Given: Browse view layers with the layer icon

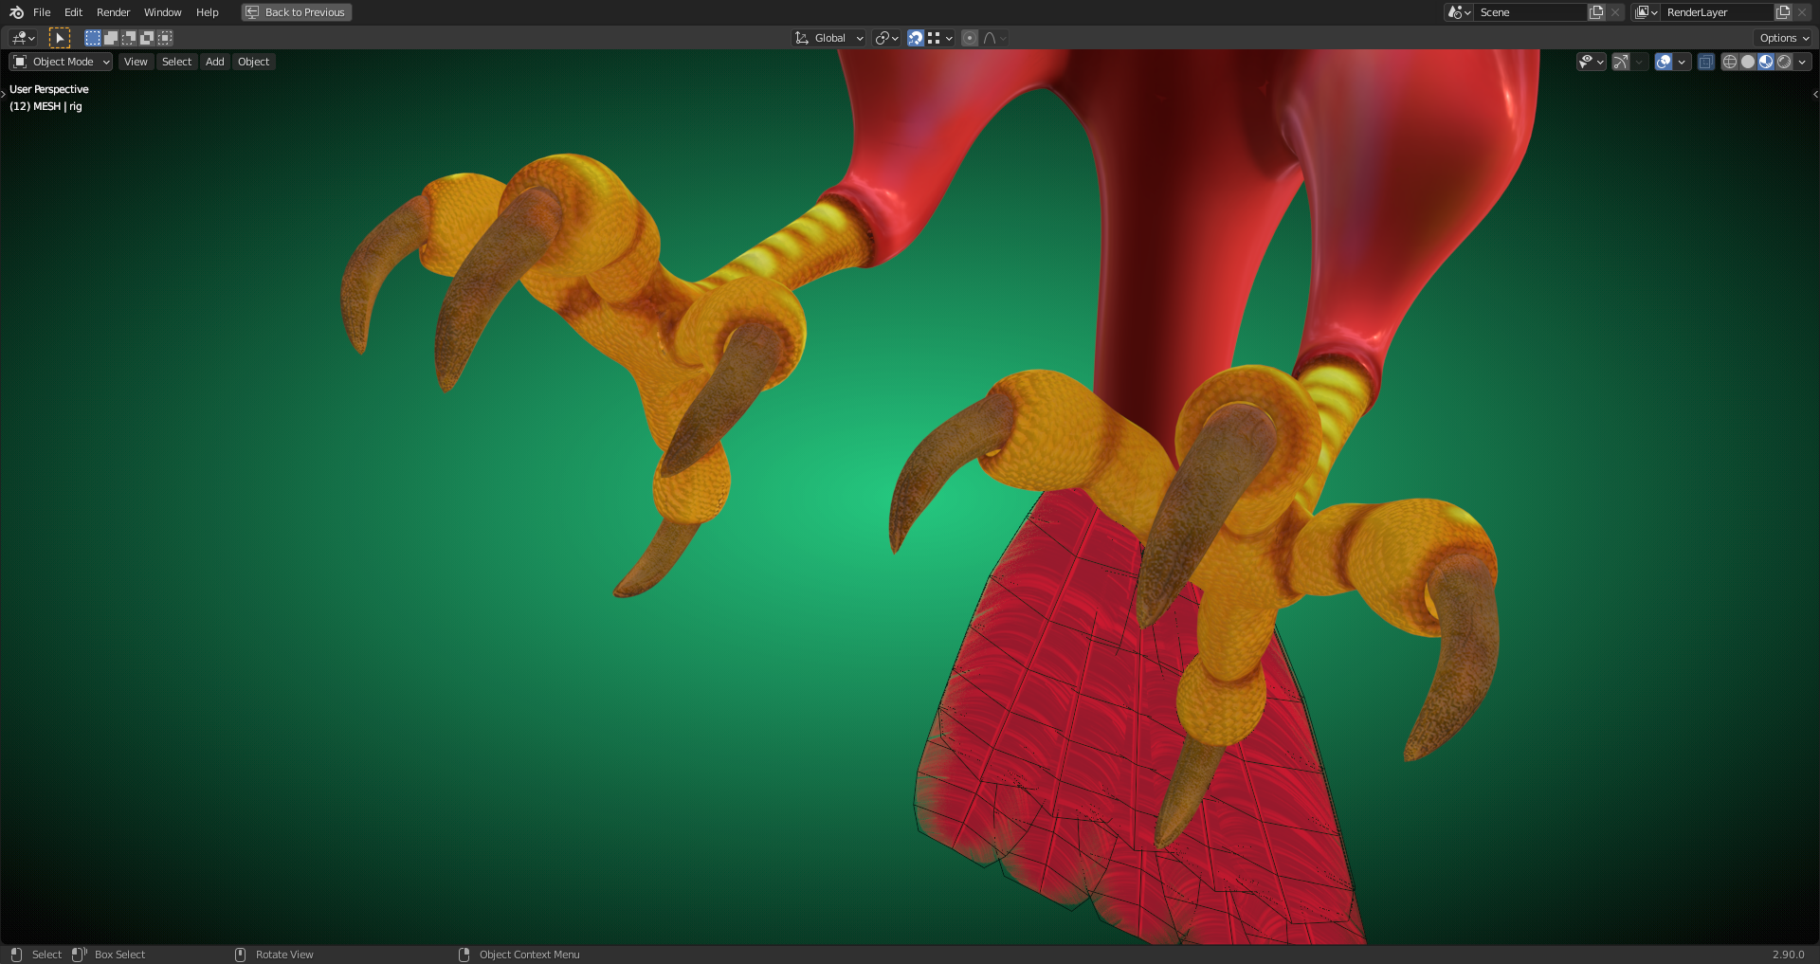Looking at the screenshot, I should pyautogui.click(x=1646, y=12).
